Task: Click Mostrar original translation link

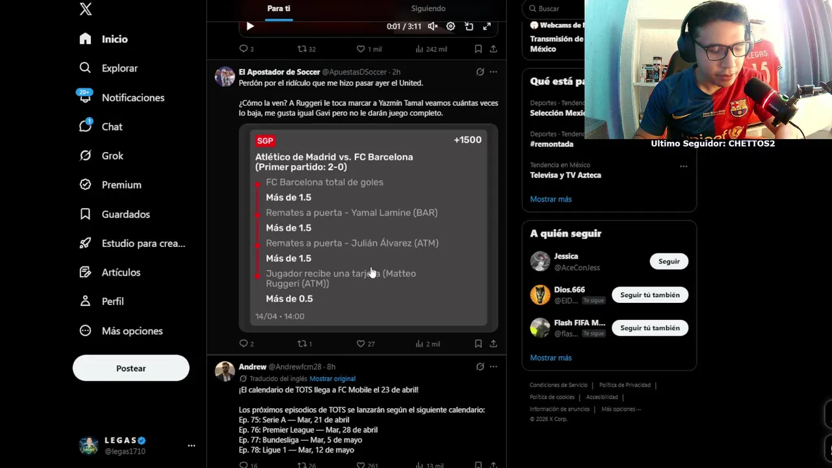Action: (332, 379)
